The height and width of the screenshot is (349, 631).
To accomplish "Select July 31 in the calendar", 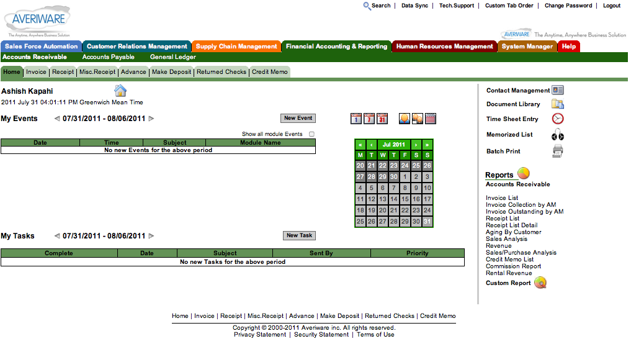I will tap(427, 221).
